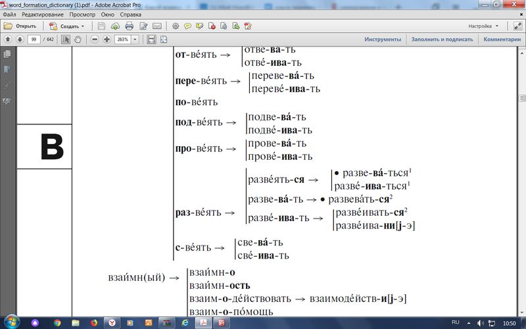Open the bookmarks panel in sidebar
526x329 pixels.
coord(7,69)
